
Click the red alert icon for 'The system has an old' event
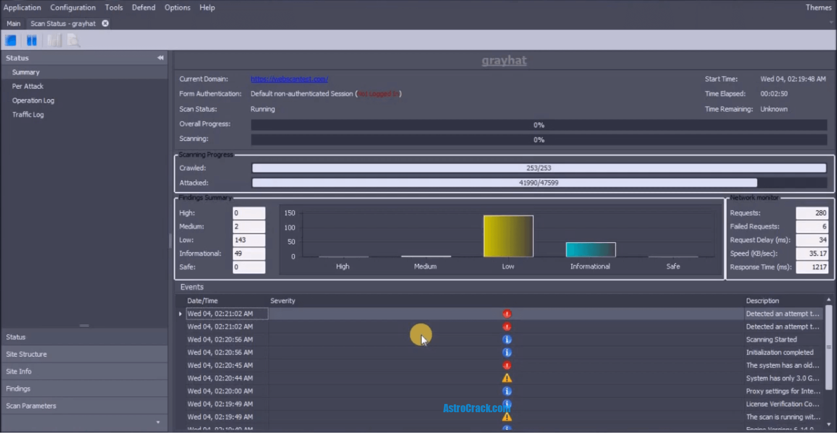click(x=507, y=365)
